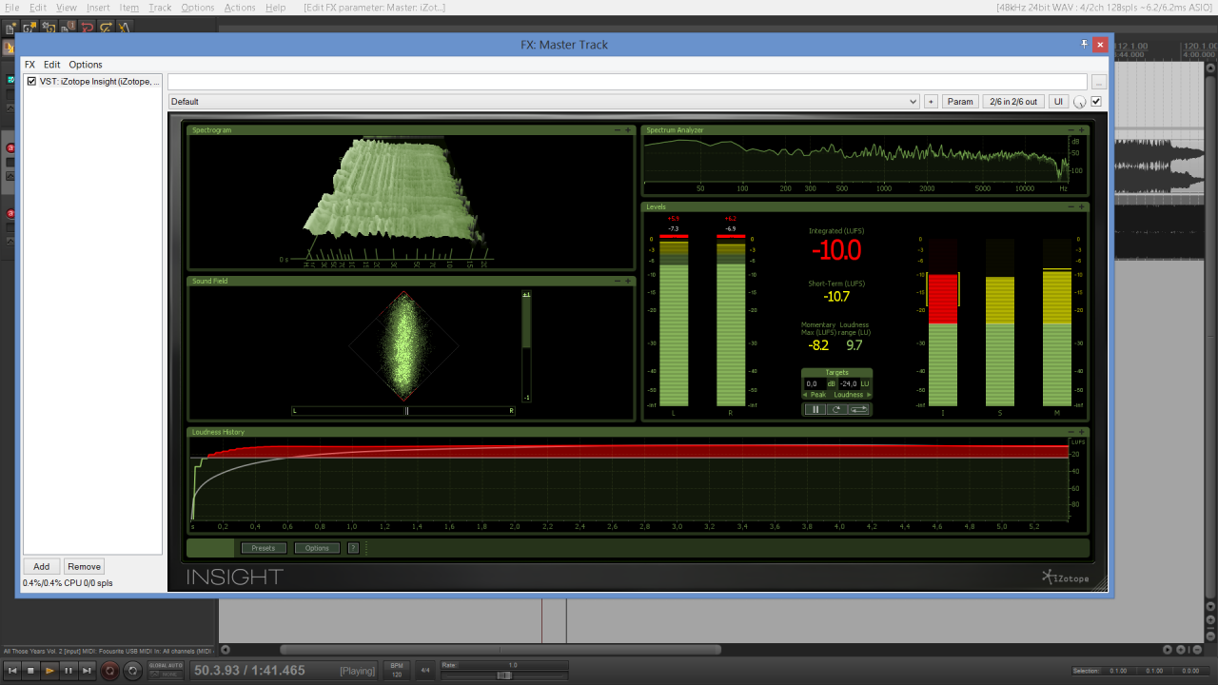
Task: Go to project end in transport
Action: tap(88, 671)
